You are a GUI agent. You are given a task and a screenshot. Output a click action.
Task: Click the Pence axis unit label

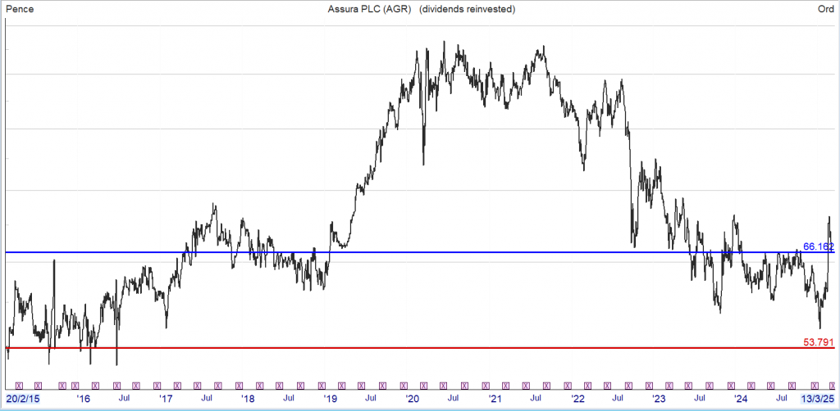[21, 9]
